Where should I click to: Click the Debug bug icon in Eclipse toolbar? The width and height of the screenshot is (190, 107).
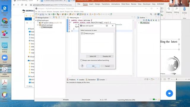pyautogui.click(x=49, y=14)
